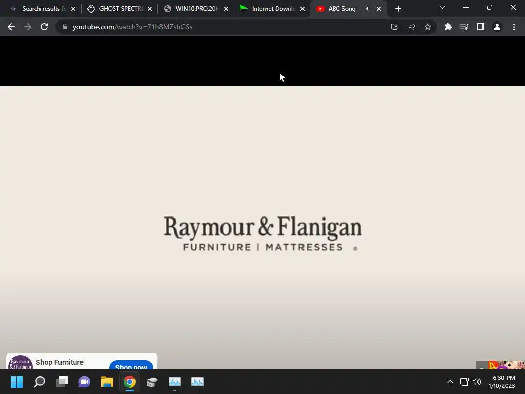
Task: Open Chrome's three-dot menu
Action: 514,27
